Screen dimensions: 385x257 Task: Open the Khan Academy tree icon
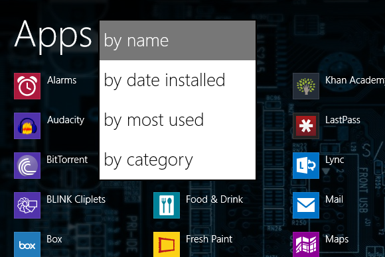click(x=306, y=86)
